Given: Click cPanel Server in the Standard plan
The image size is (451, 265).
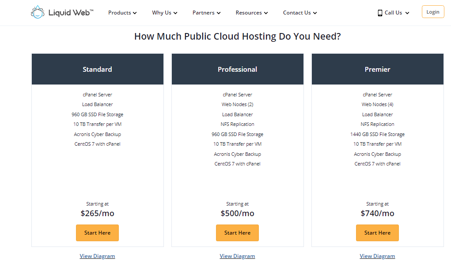Looking at the screenshot, I should pos(97,95).
